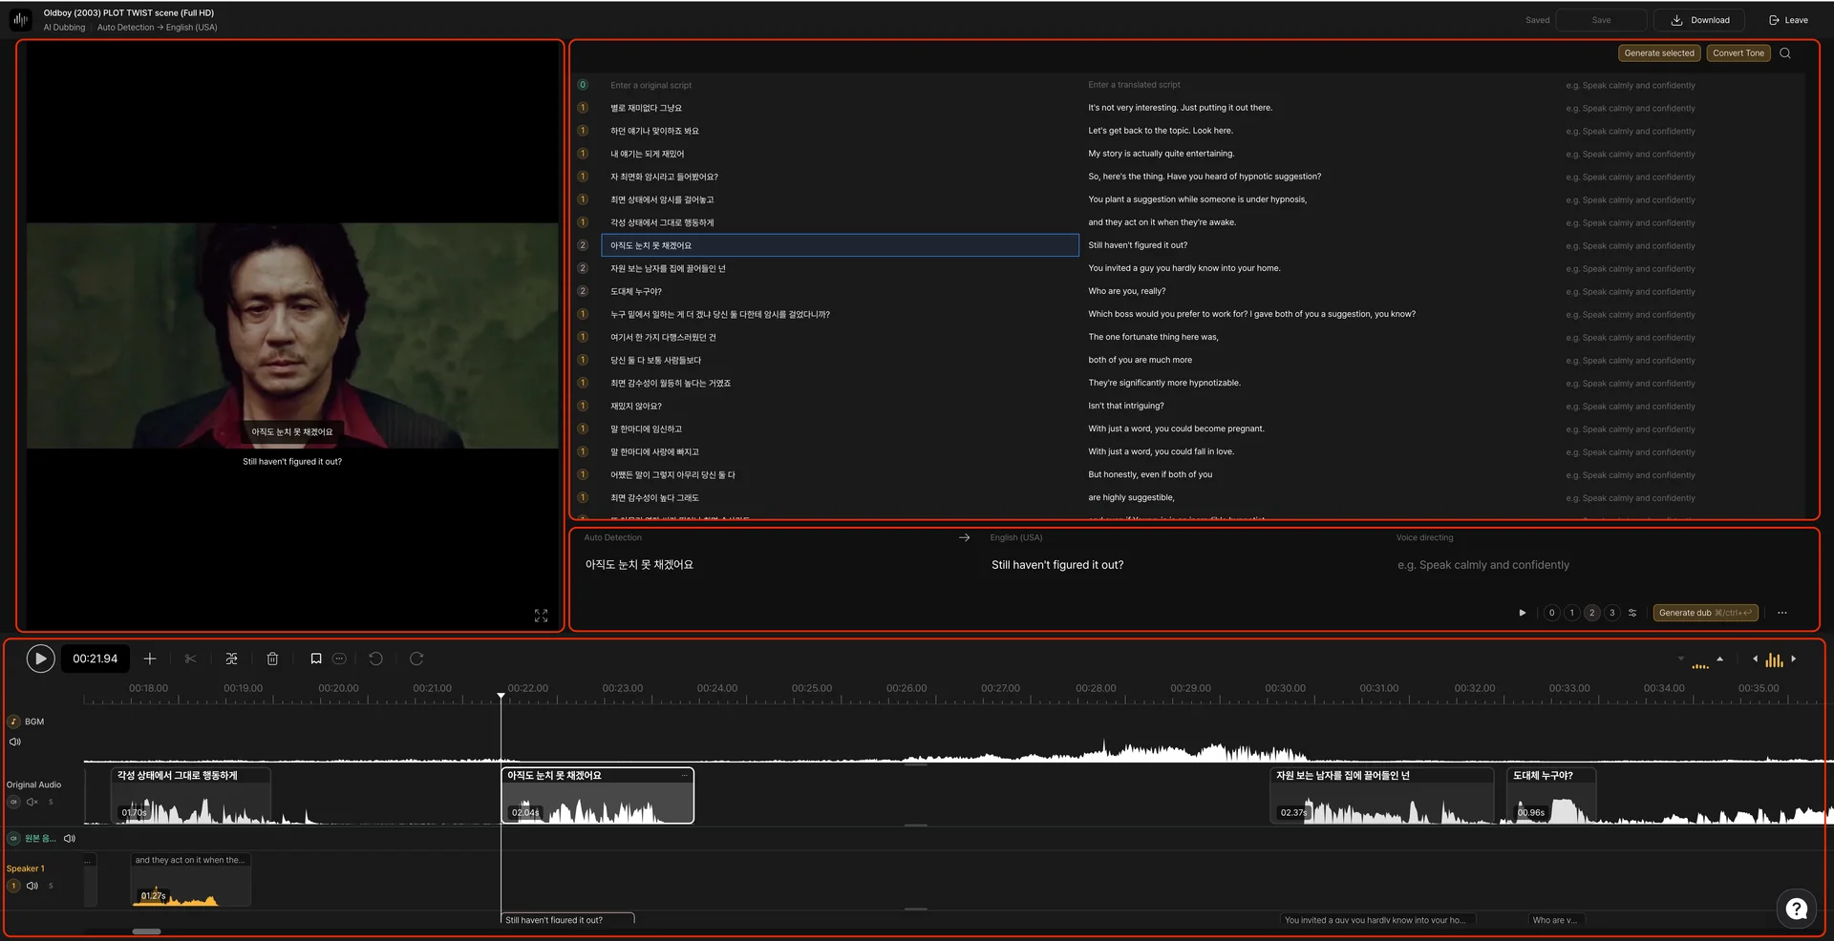The image size is (1834, 941).
Task: Open clip options via the ellipsis on 아직도 clip
Action: pyautogui.click(x=685, y=776)
